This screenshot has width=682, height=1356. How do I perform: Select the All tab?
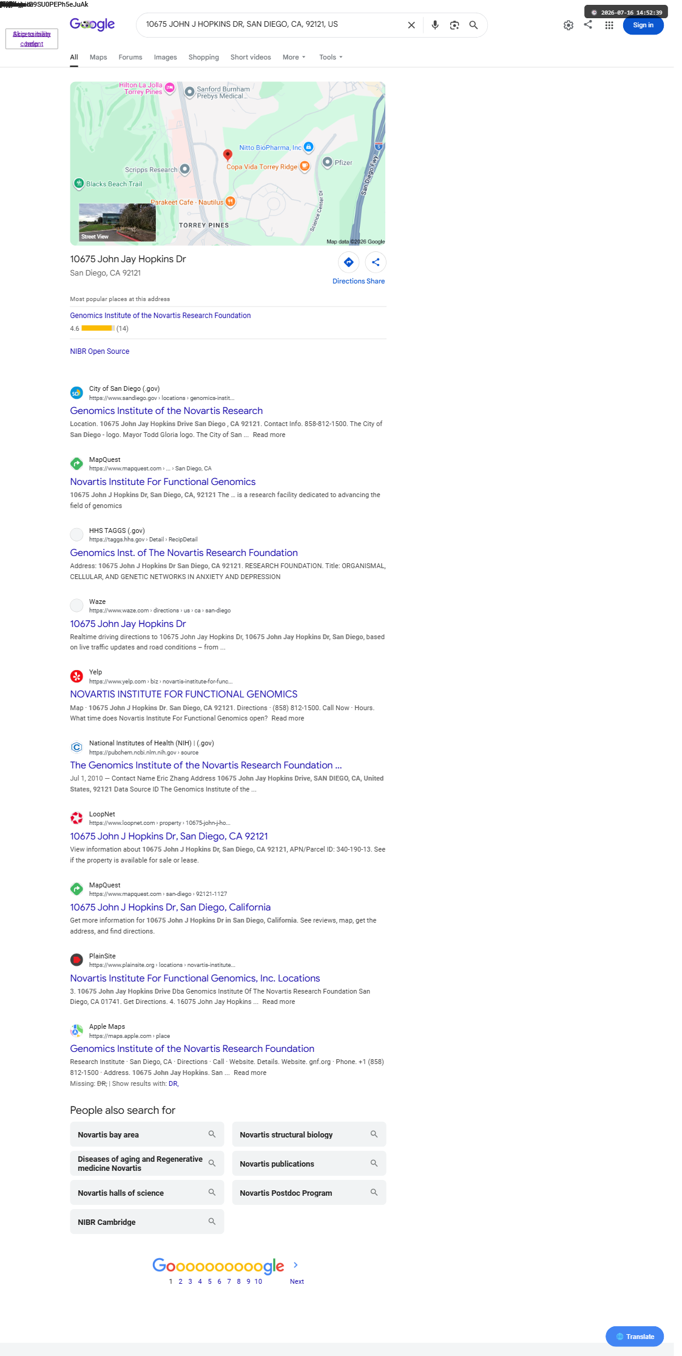(74, 57)
